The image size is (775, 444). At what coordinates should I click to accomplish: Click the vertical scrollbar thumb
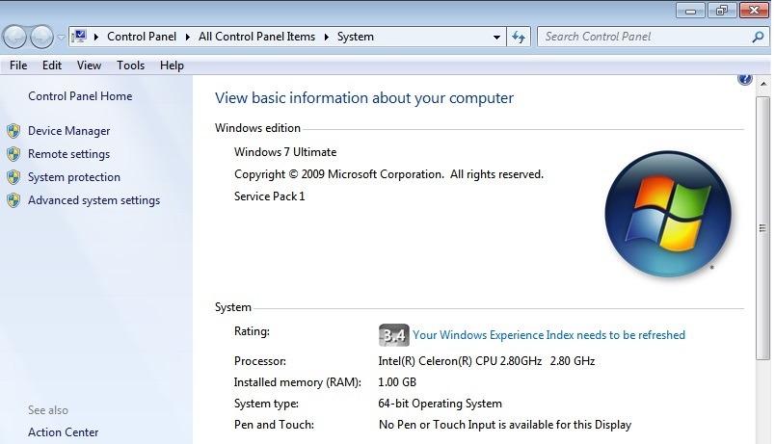(x=762, y=227)
